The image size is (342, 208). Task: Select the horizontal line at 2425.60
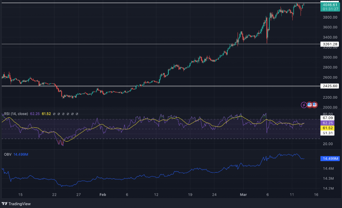tap(161, 86)
